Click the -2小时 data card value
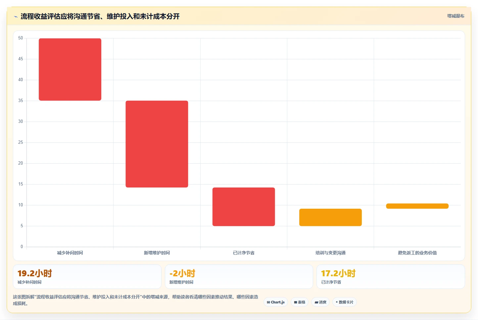Screen dimensions: 478x320 [x=182, y=273]
